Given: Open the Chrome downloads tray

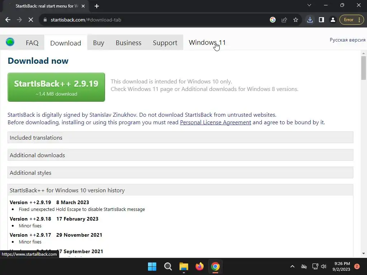Looking at the screenshot, I should coord(310,20).
